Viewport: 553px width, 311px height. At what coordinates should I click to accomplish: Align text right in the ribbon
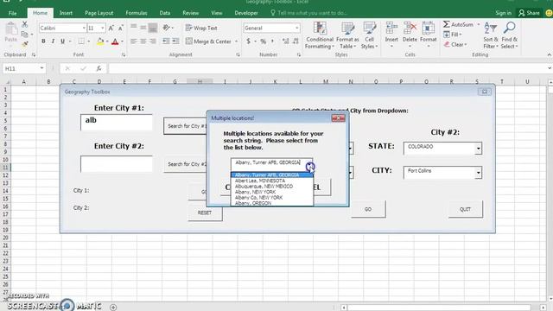pos(153,41)
